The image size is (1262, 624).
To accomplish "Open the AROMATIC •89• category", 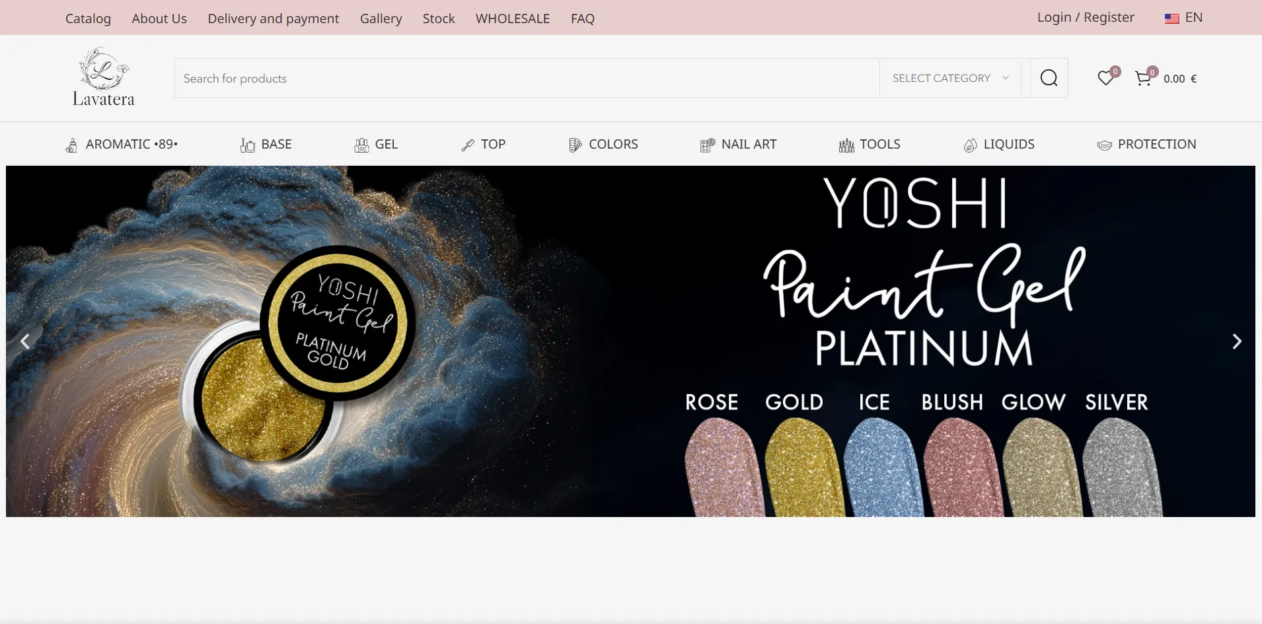I will pyautogui.click(x=131, y=144).
